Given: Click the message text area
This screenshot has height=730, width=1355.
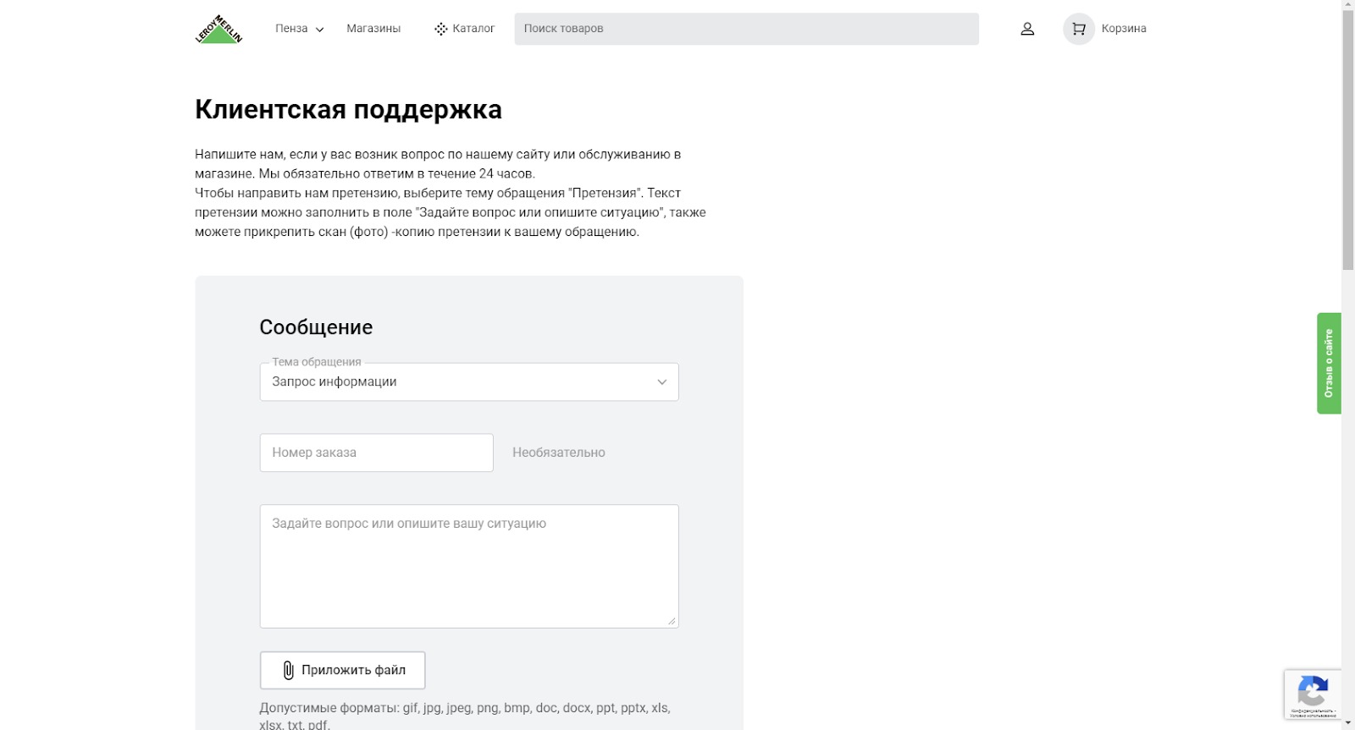Looking at the screenshot, I should [469, 567].
